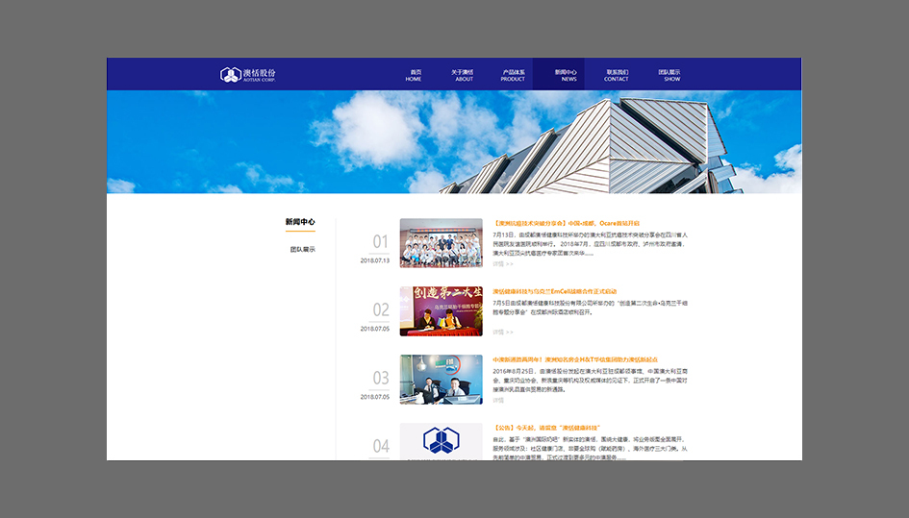This screenshot has width=909, height=518.
Task: Open news 01 headline mentioning Ocare
Action: [567, 223]
